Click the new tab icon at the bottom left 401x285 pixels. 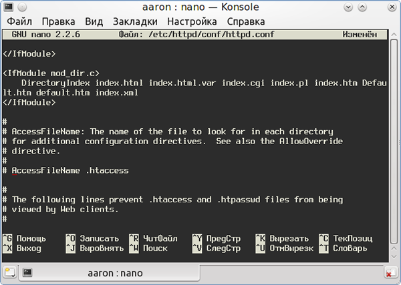(10, 273)
